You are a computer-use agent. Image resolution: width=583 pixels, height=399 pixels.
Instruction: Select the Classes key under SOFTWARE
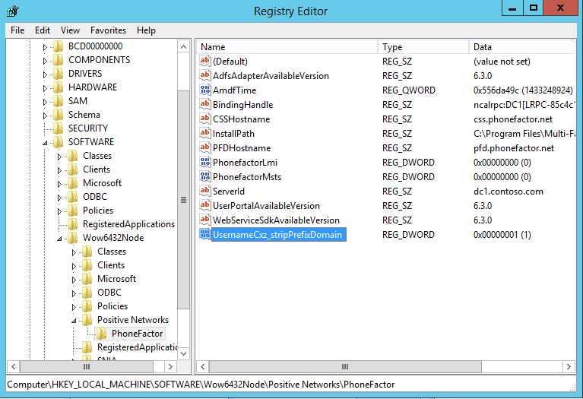97,156
